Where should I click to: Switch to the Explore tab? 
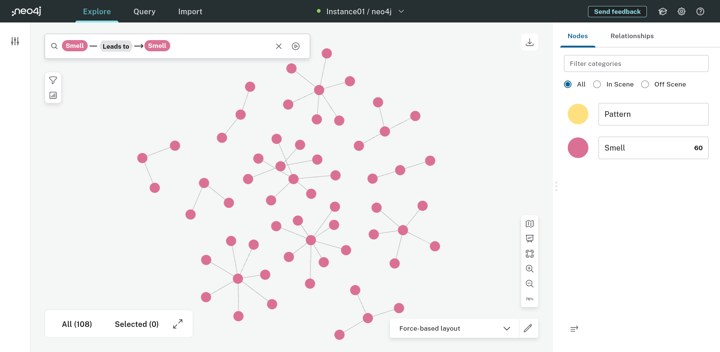[97, 12]
